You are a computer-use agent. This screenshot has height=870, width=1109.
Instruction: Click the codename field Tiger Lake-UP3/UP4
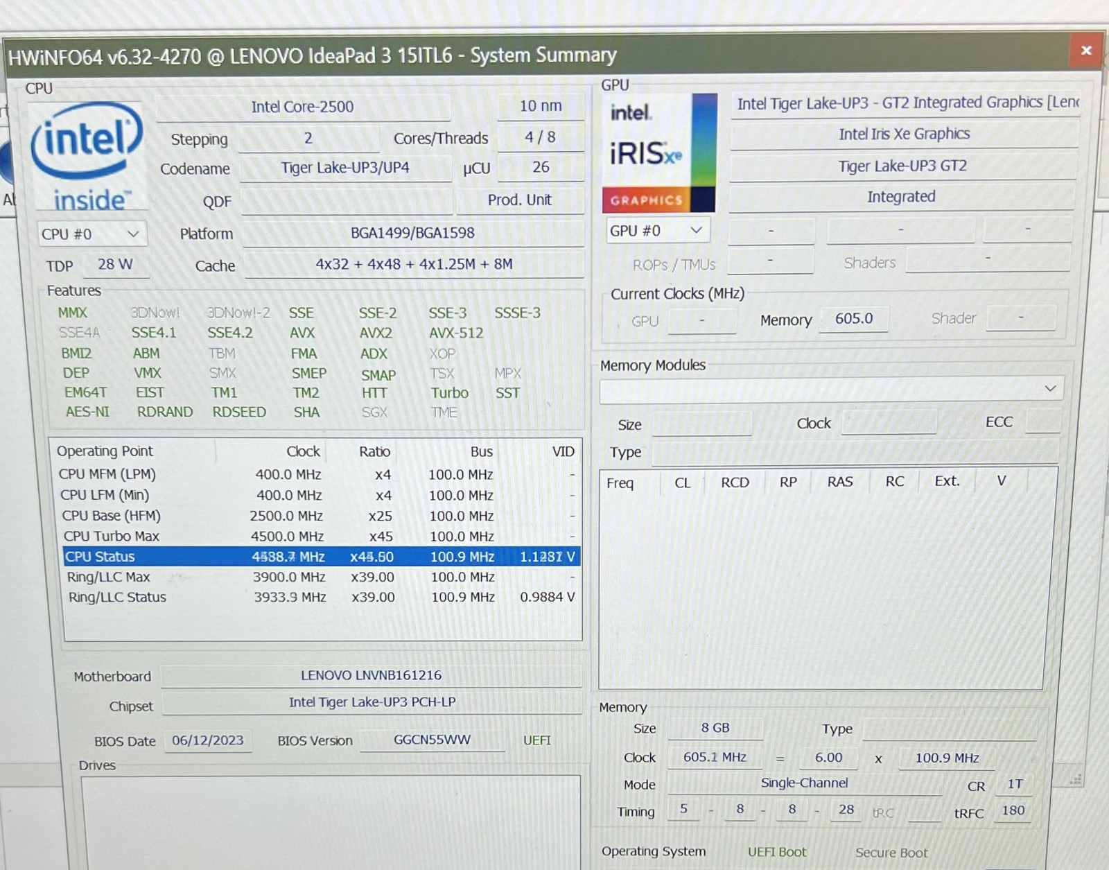tap(345, 168)
